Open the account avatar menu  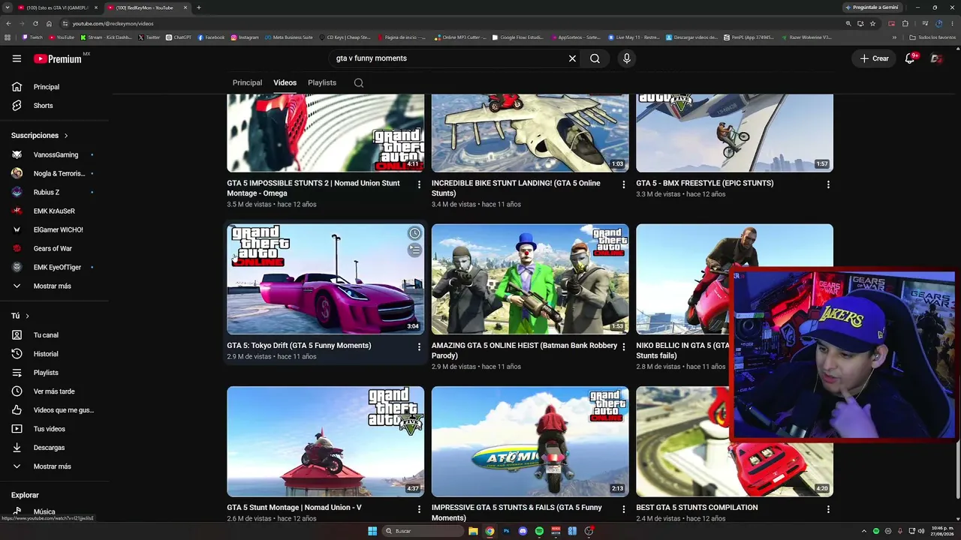click(936, 58)
